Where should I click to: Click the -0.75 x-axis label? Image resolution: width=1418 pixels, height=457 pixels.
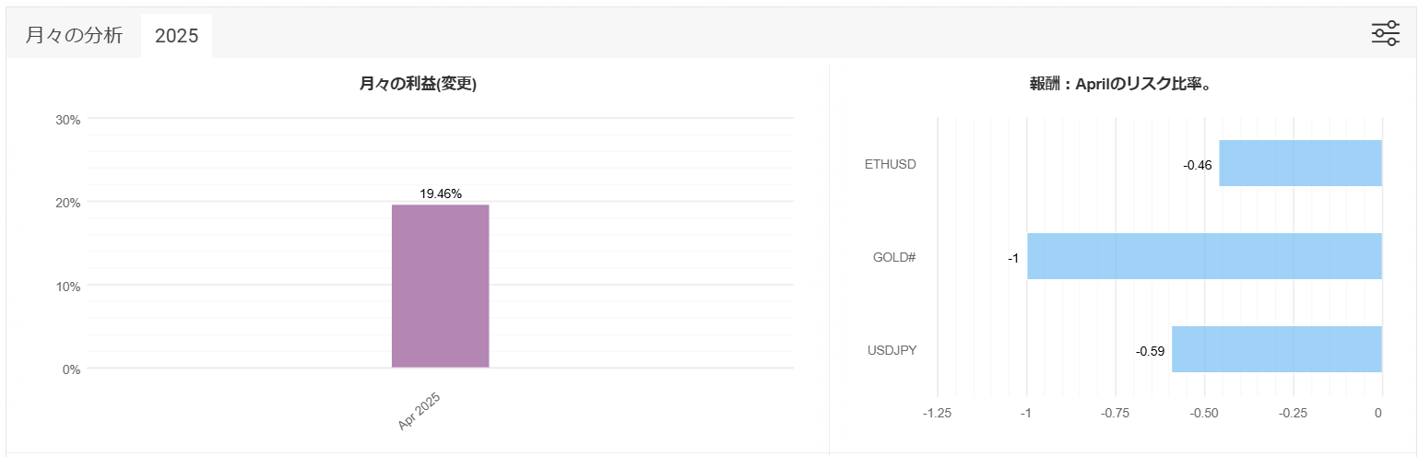tap(1116, 414)
